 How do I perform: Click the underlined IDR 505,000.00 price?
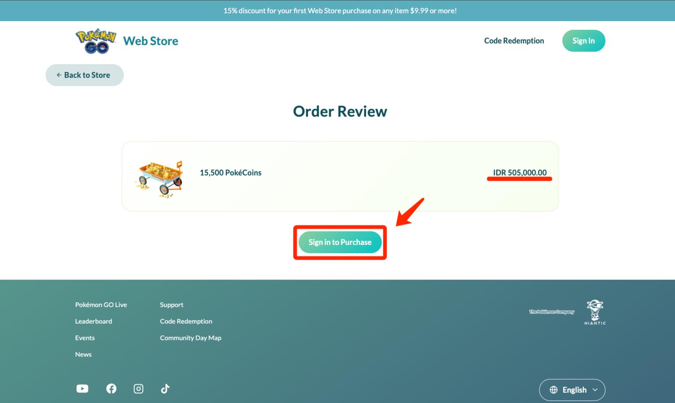[519, 173]
